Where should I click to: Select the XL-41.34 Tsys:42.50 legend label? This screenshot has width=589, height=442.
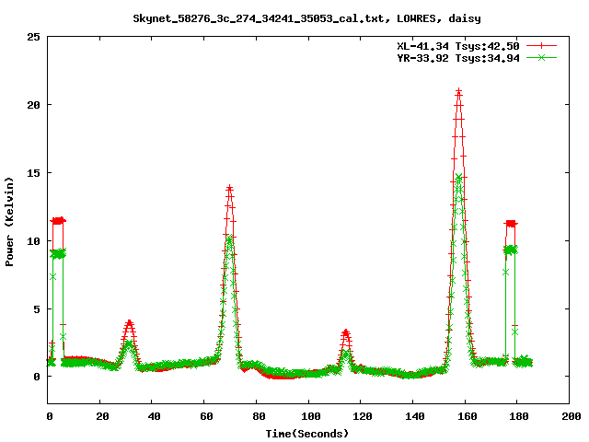pyautogui.click(x=459, y=45)
